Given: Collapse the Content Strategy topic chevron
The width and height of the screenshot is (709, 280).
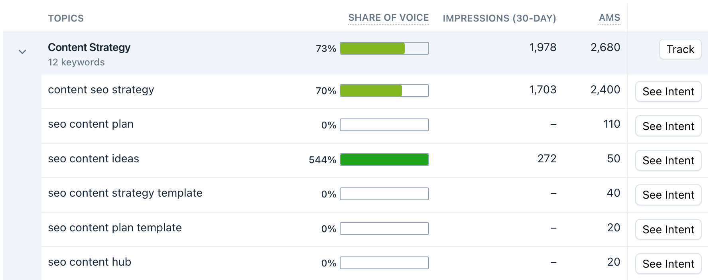Looking at the screenshot, I should [x=22, y=52].
